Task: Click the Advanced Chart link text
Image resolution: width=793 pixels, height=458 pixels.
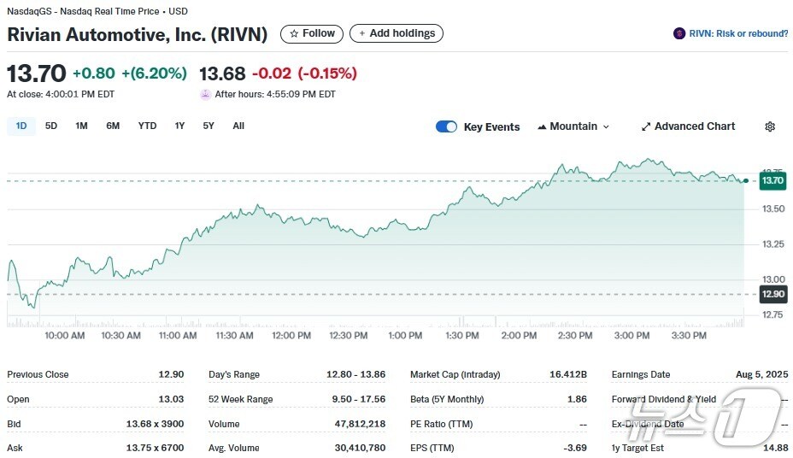Action: pyautogui.click(x=694, y=126)
